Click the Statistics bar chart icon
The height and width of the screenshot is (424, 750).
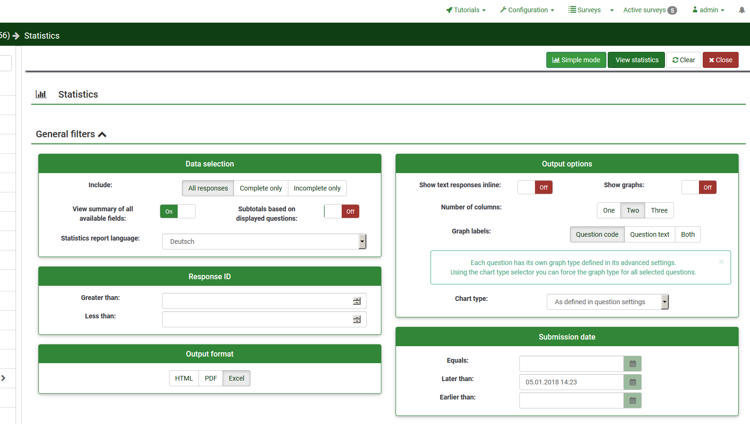point(41,94)
